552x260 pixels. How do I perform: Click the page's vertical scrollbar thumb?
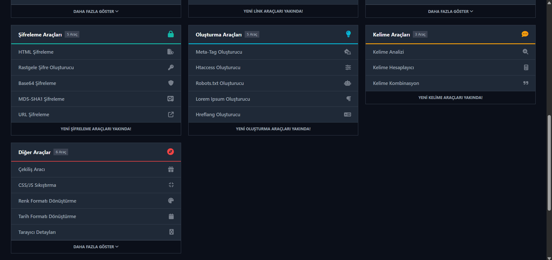click(x=549, y=163)
